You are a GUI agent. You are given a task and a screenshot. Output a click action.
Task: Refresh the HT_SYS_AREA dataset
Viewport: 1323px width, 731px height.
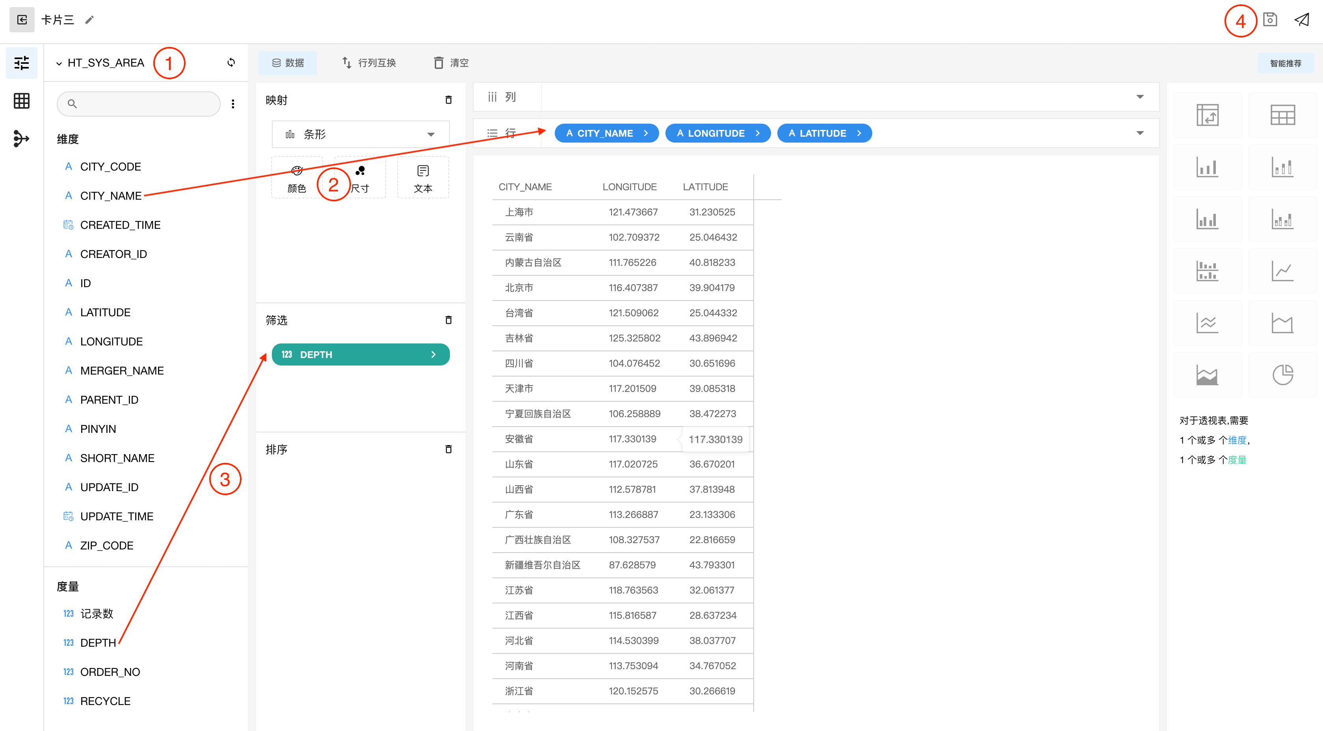click(231, 63)
